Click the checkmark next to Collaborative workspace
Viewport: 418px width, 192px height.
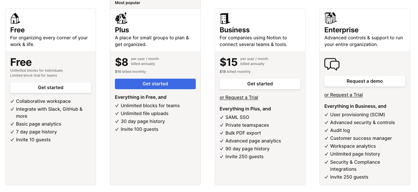click(x=12, y=101)
